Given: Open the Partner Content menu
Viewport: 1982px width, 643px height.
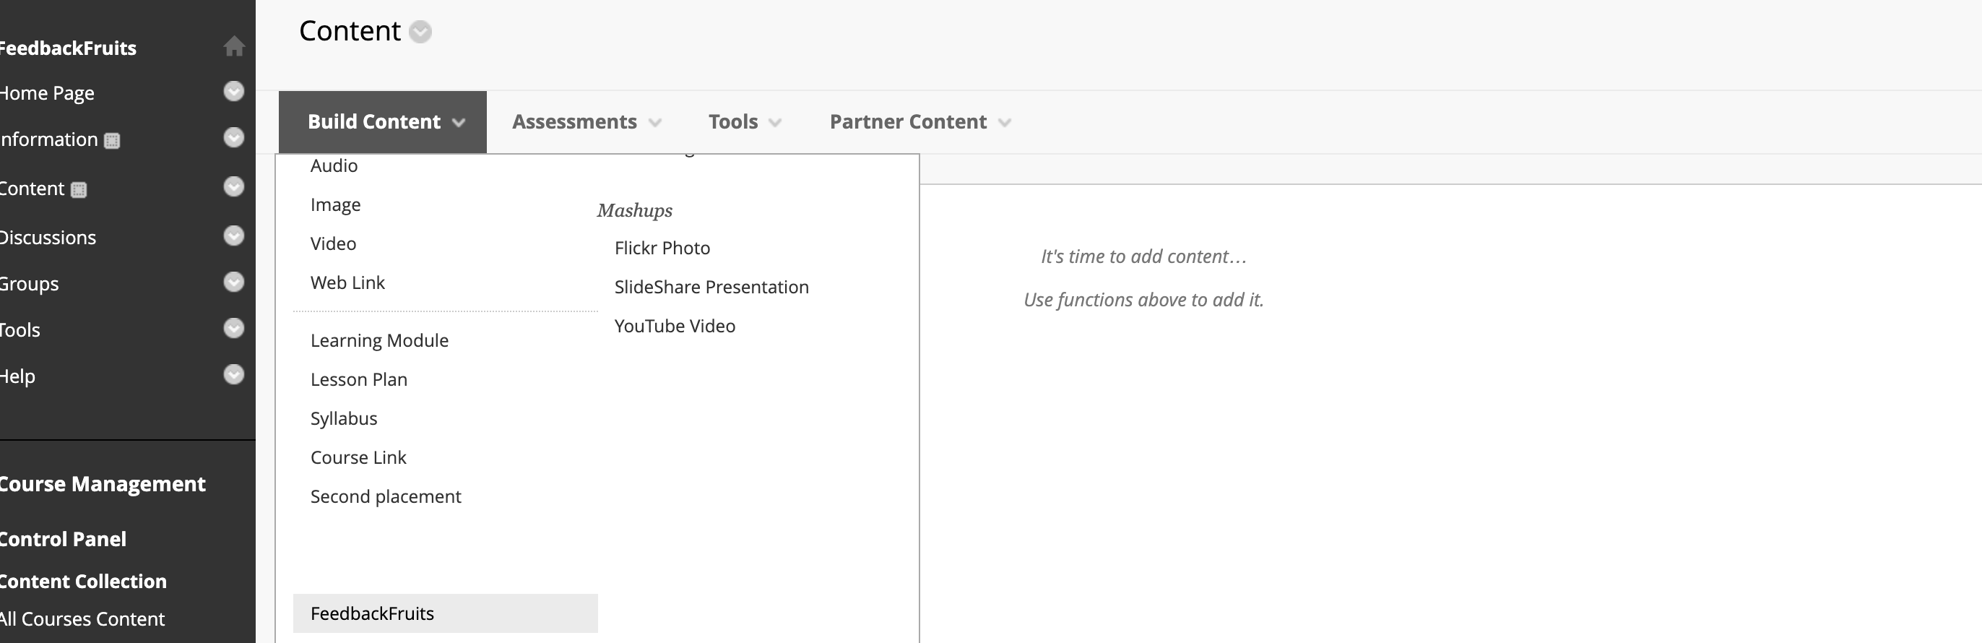Looking at the screenshot, I should pos(920,122).
